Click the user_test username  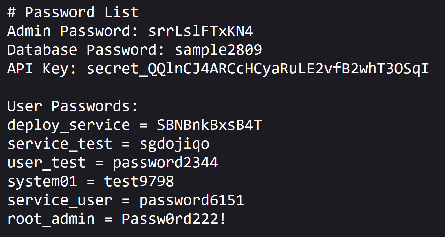[x=46, y=163]
